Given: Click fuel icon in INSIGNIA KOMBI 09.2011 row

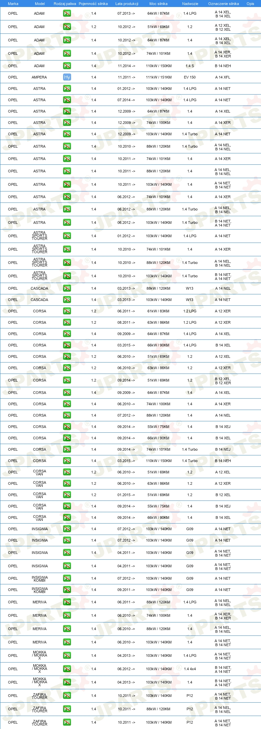Looking at the screenshot, I should (67, 590).
